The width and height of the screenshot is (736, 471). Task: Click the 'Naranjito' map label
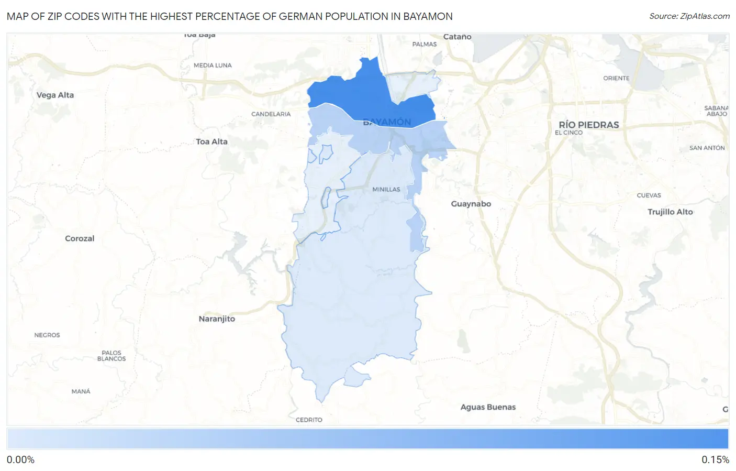coord(217,319)
